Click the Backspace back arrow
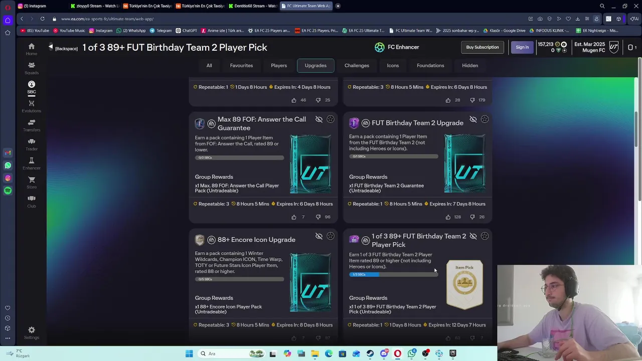642x361 pixels. (51, 47)
